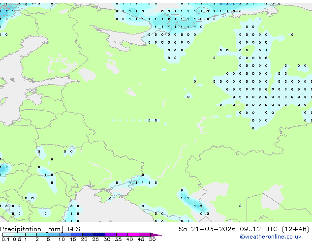Select the 0.1–0.5 mm legend swatch
The image size is (312, 241).
tap(8, 235)
